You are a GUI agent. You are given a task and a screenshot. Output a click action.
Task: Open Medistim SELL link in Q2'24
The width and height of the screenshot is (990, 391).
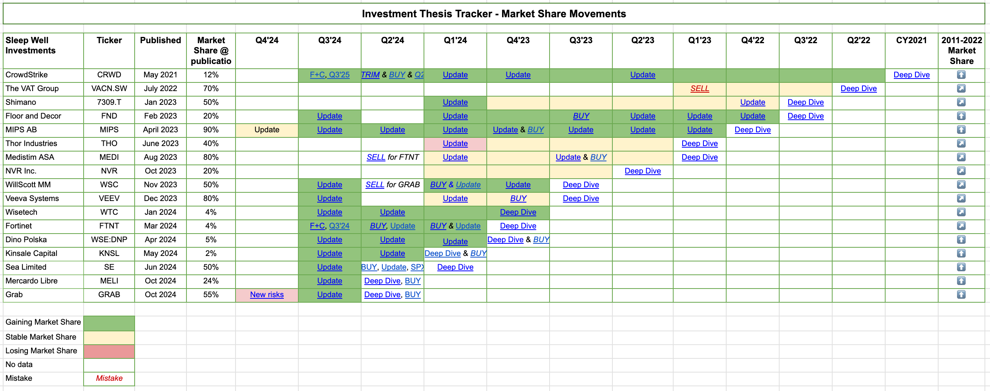pyautogui.click(x=376, y=157)
